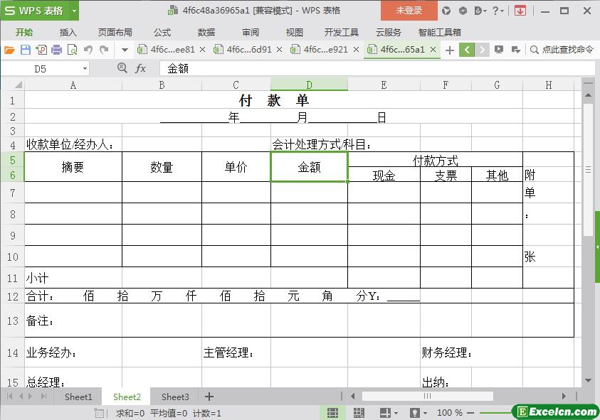Switch to page break preview icon
Image resolution: width=600 pixels, height=420 pixels.
[359, 413]
